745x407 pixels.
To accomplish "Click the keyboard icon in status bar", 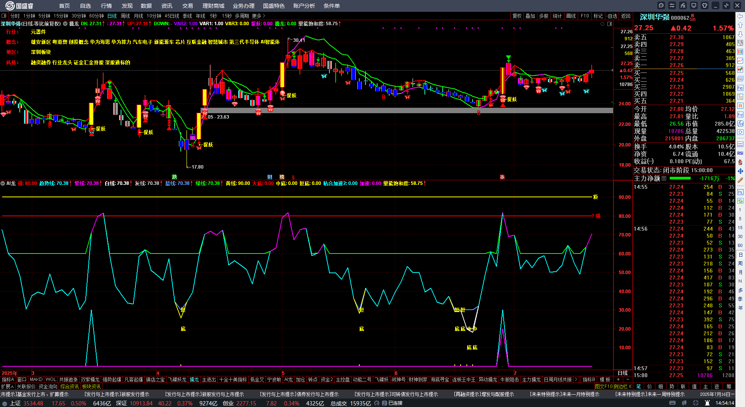I will point(672,403).
